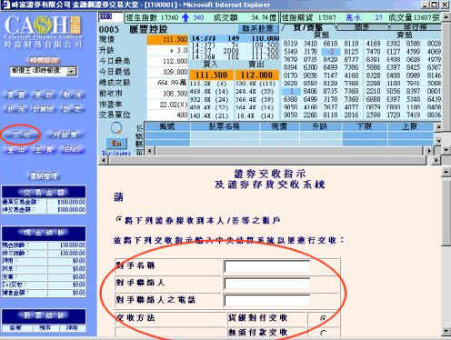Switch to the middle tab beside 買/賣盤
This screenshot has width=451, height=340.
[x=361, y=27]
